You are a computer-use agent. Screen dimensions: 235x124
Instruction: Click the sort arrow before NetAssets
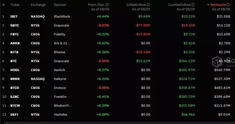(208, 5)
